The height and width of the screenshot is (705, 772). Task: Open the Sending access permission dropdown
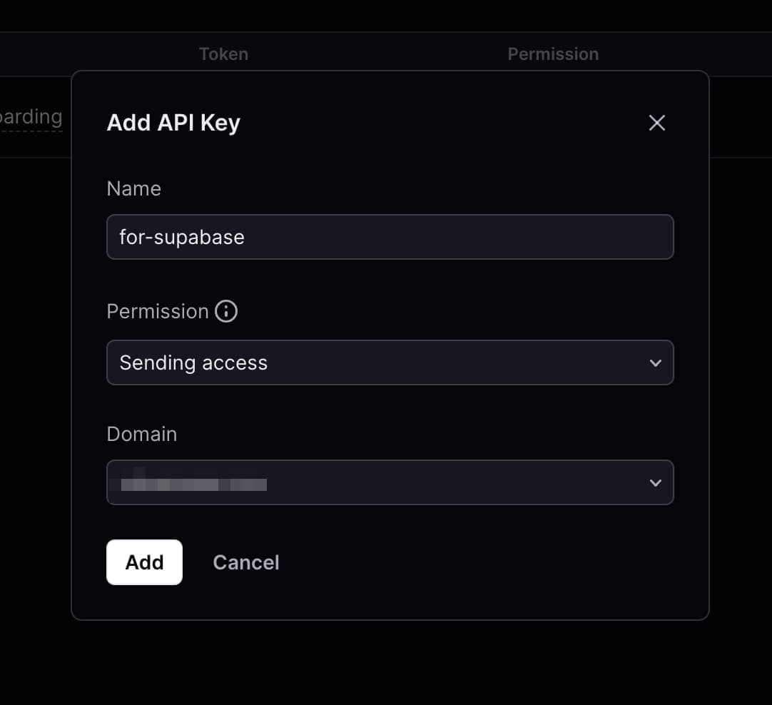click(390, 362)
